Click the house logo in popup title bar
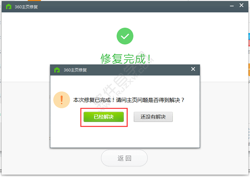The height and width of the screenshot is (177, 250). [57, 70]
